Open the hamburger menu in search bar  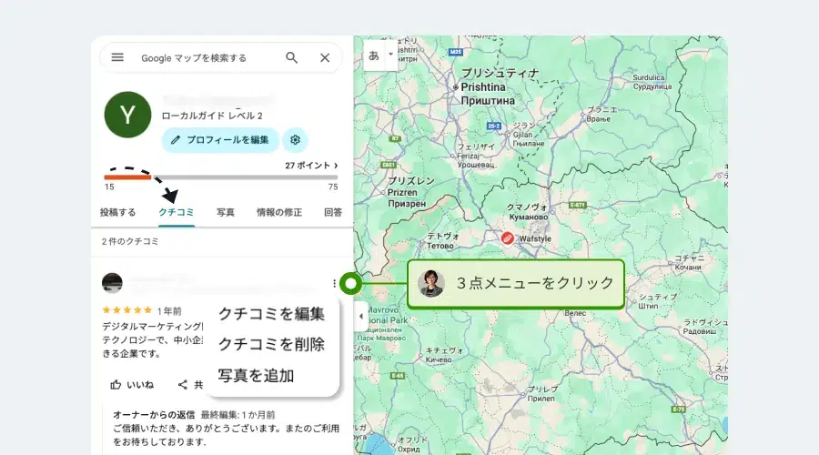(x=117, y=57)
